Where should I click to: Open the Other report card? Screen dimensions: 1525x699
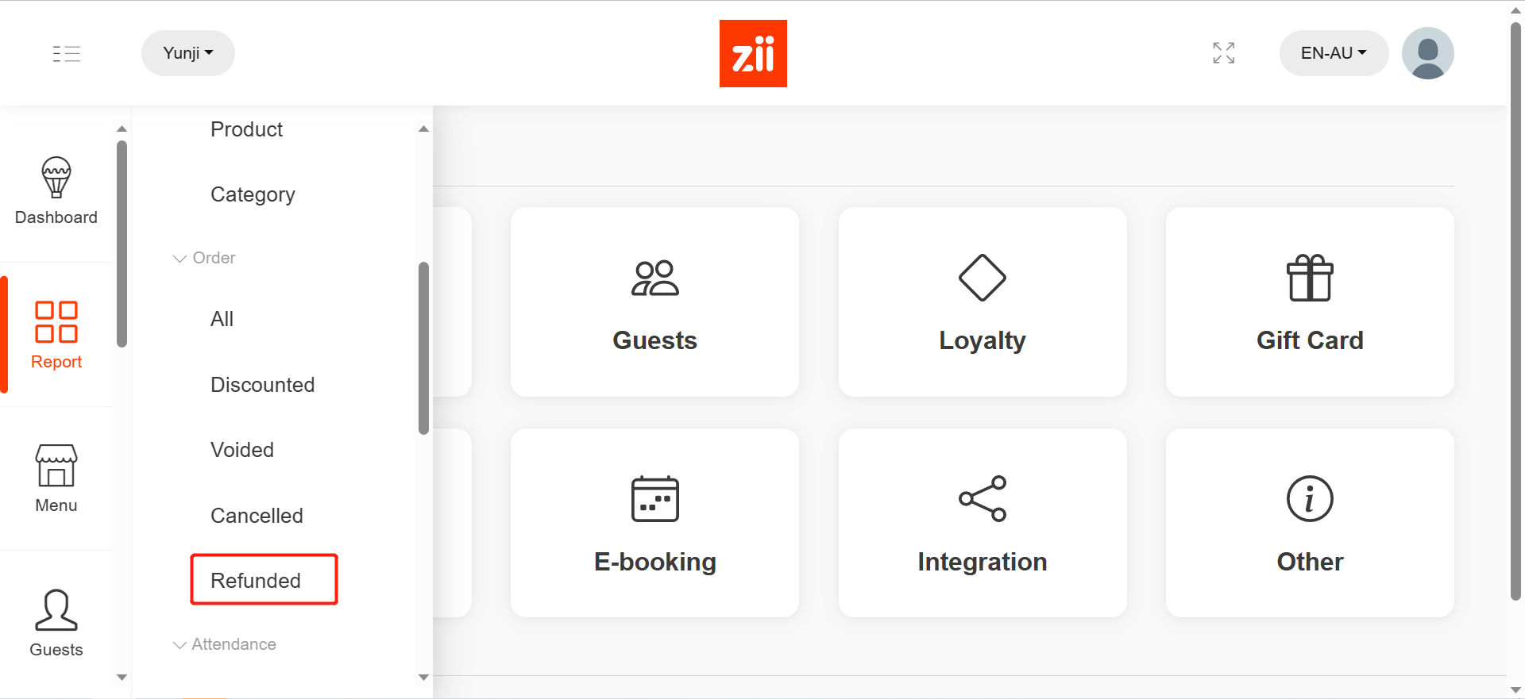[1309, 524]
